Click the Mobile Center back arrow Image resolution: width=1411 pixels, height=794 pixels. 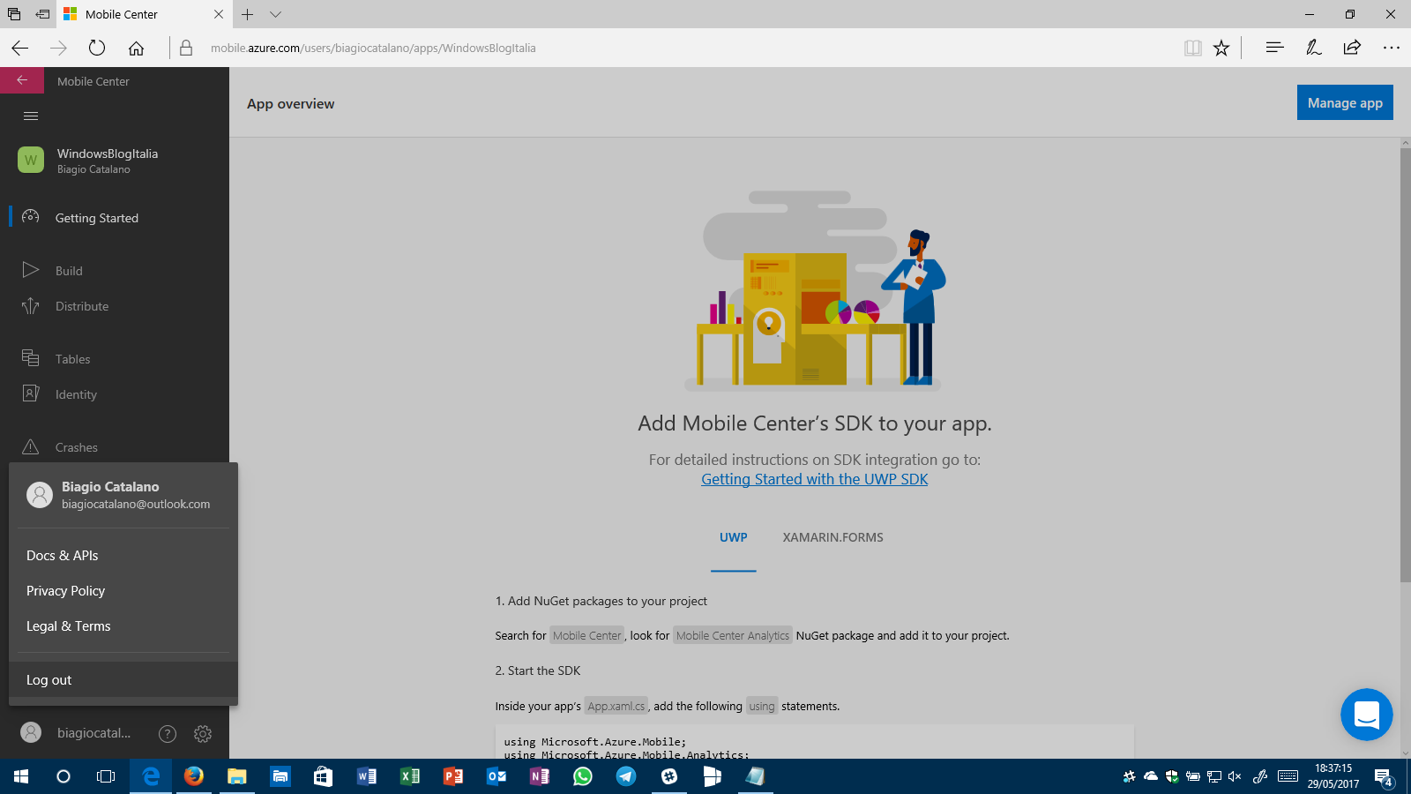pyautogui.click(x=22, y=80)
